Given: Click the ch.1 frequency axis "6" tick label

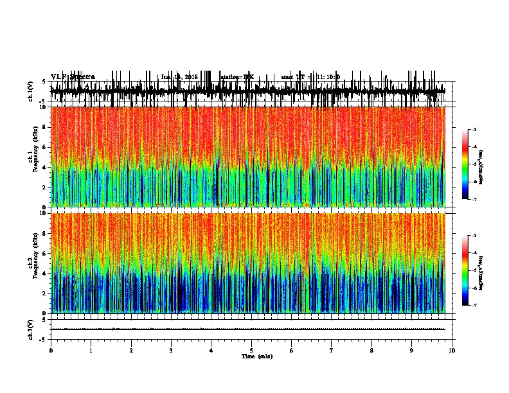Looking at the screenshot, I should pyautogui.click(x=45, y=147).
